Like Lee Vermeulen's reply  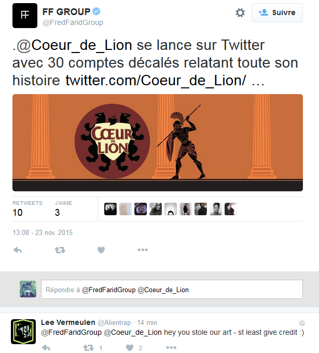pos(129,348)
